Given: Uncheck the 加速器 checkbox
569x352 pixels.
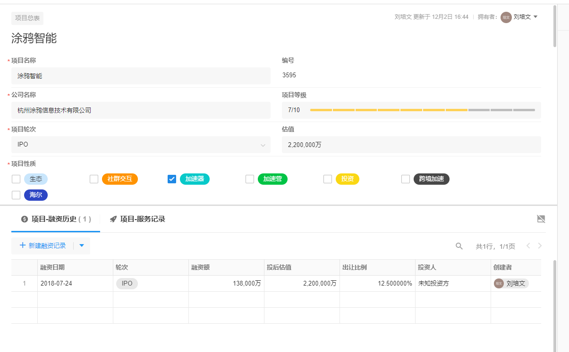Looking at the screenshot, I should click(x=172, y=179).
